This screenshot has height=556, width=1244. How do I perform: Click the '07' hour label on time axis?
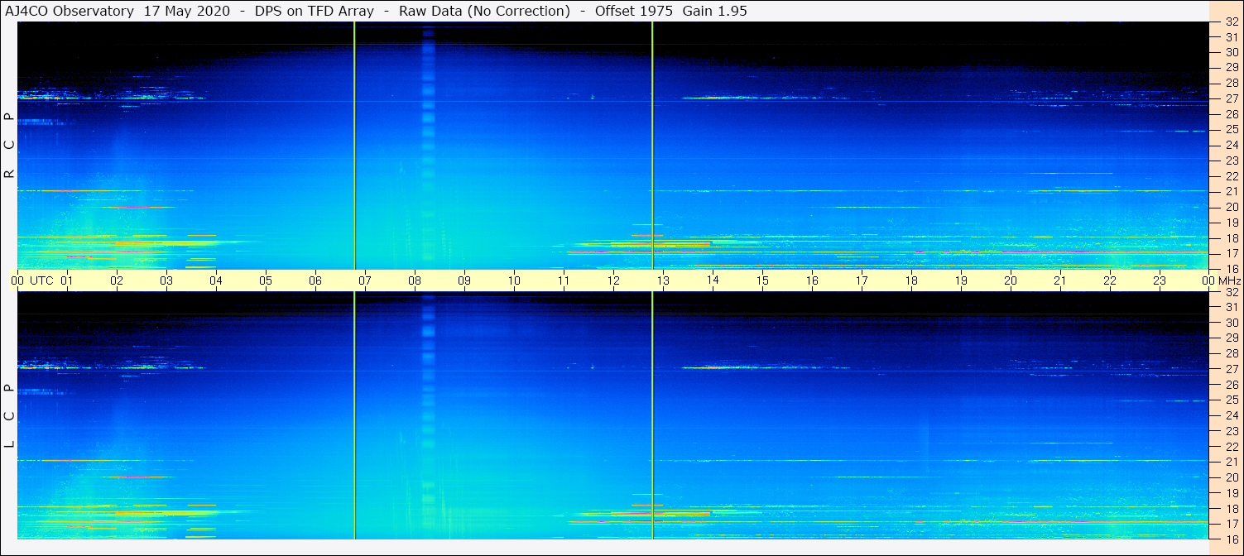tap(365, 280)
